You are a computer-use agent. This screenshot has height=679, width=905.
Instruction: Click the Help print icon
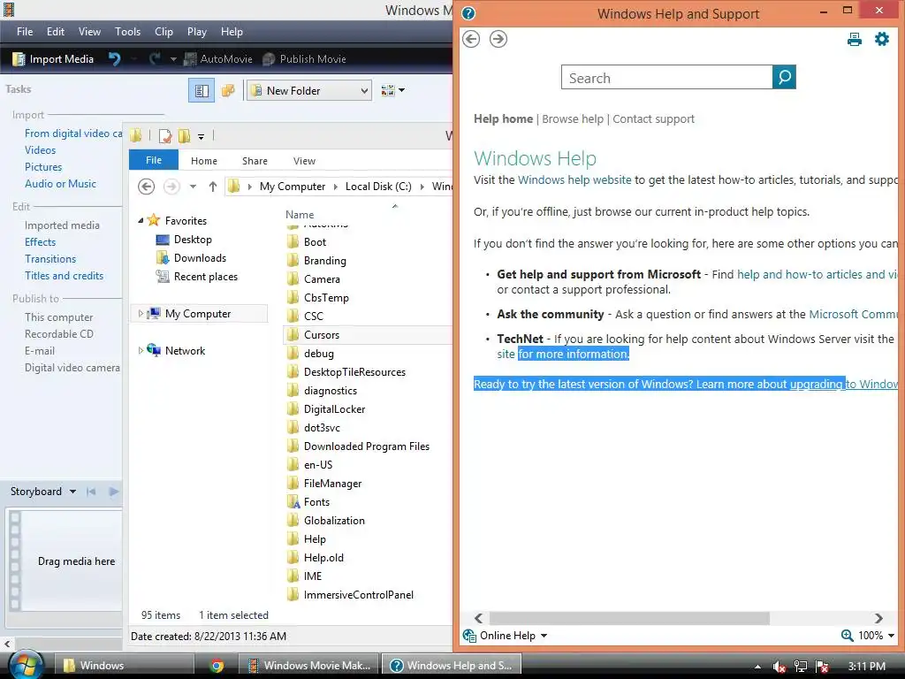click(x=855, y=39)
